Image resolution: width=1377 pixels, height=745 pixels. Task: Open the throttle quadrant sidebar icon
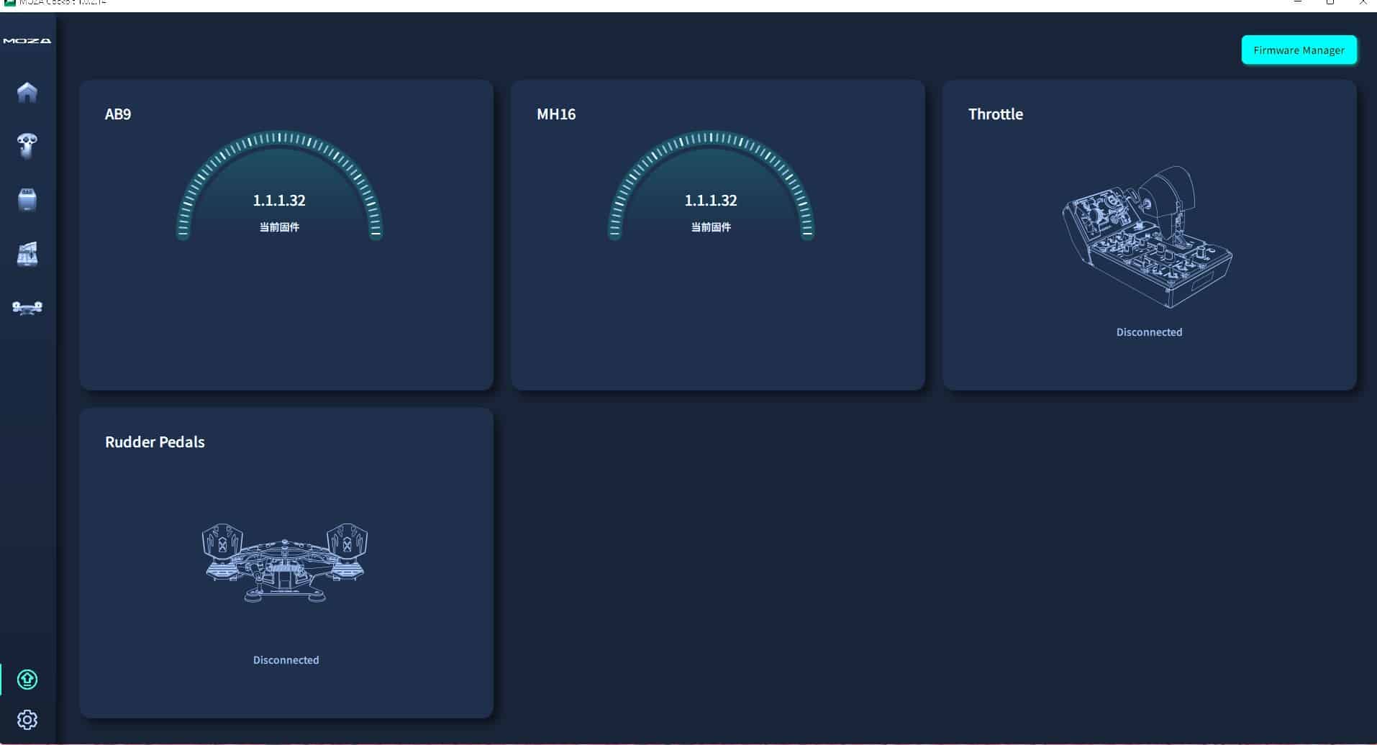coord(27,254)
